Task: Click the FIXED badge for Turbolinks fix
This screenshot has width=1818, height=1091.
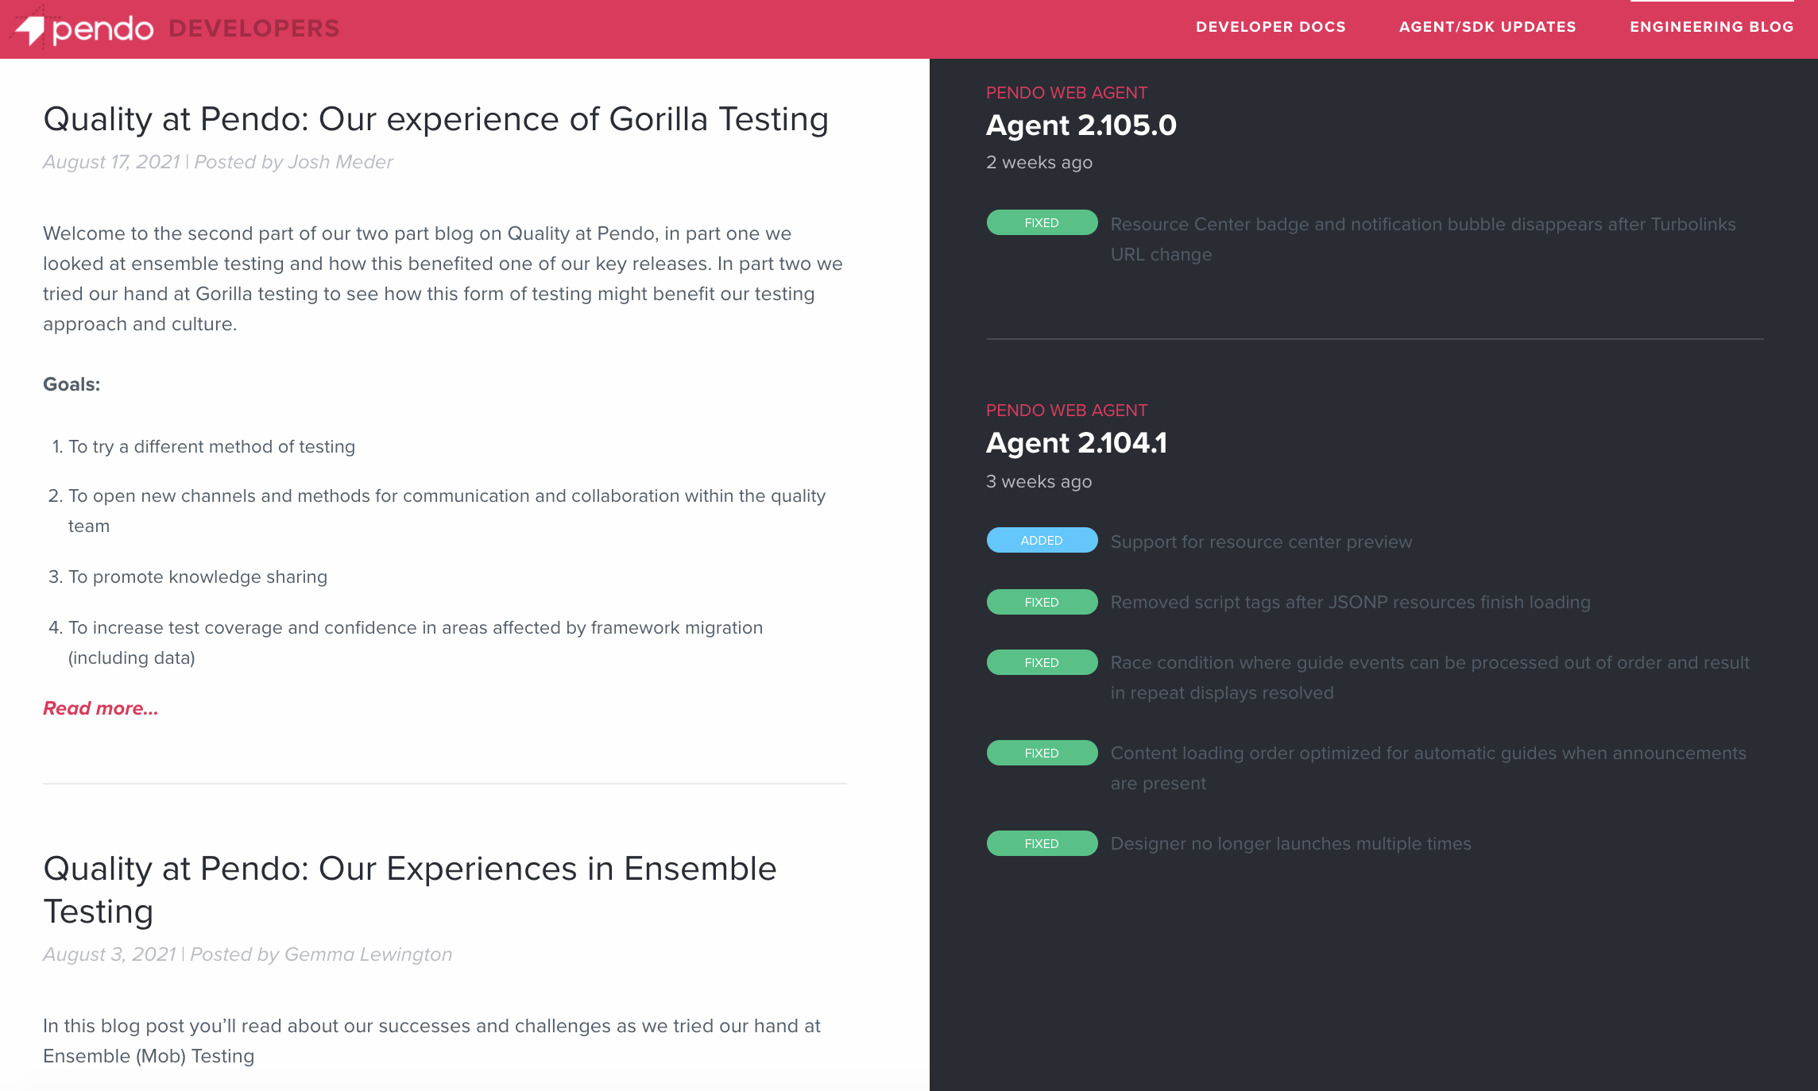Action: 1042,223
